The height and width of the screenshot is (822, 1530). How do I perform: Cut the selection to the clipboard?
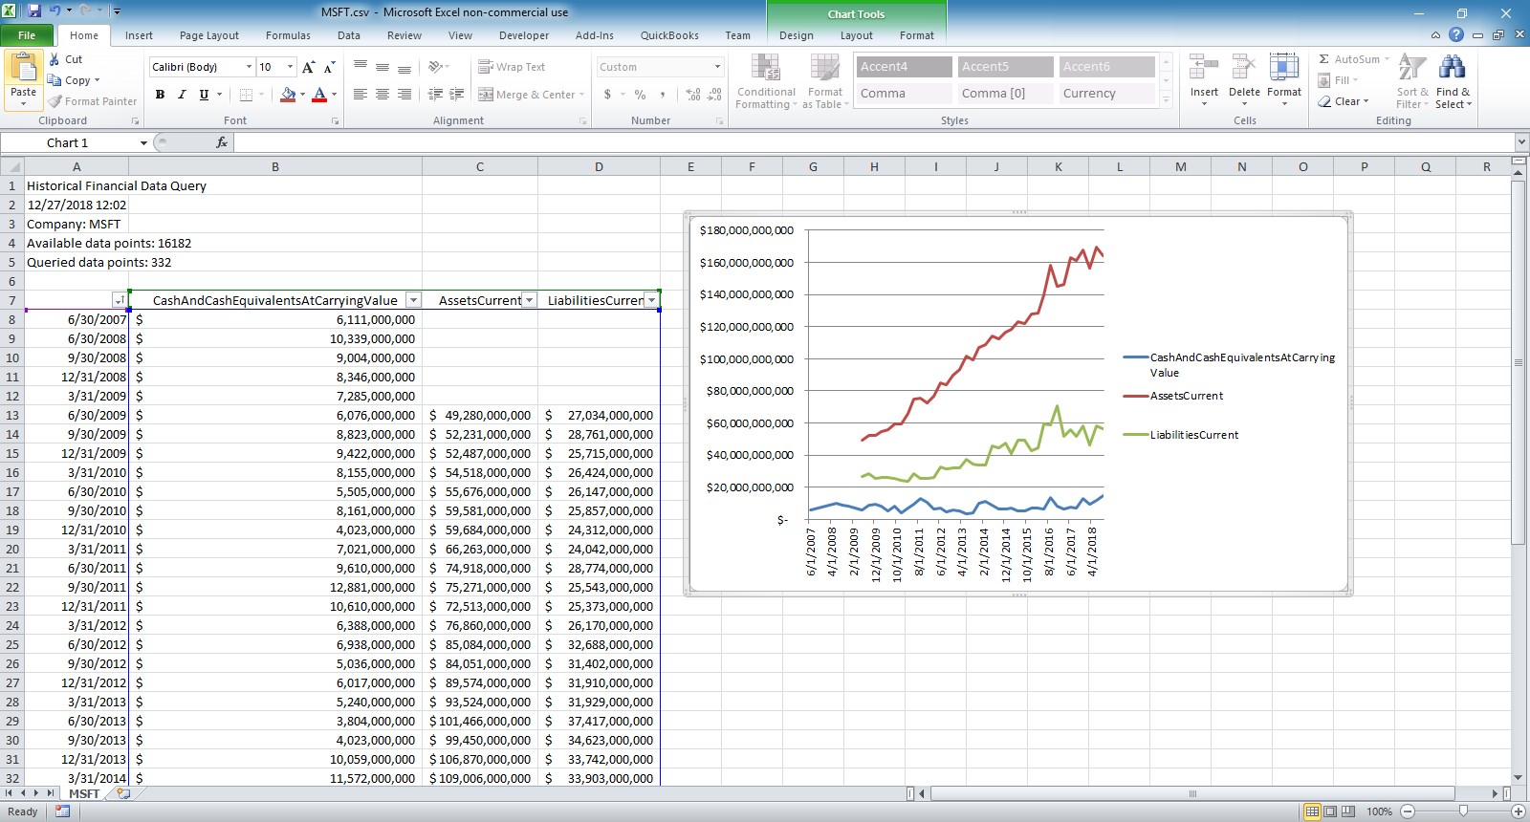point(66,59)
